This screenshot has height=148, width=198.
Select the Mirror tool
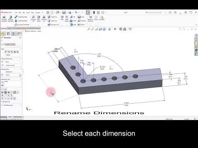point(81,25)
